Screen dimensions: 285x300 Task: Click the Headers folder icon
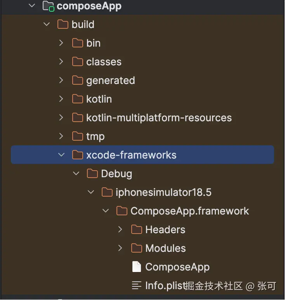[x=137, y=230]
